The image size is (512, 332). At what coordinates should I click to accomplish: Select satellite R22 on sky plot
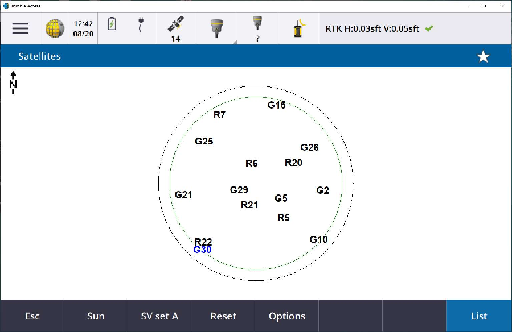click(x=203, y=241)
